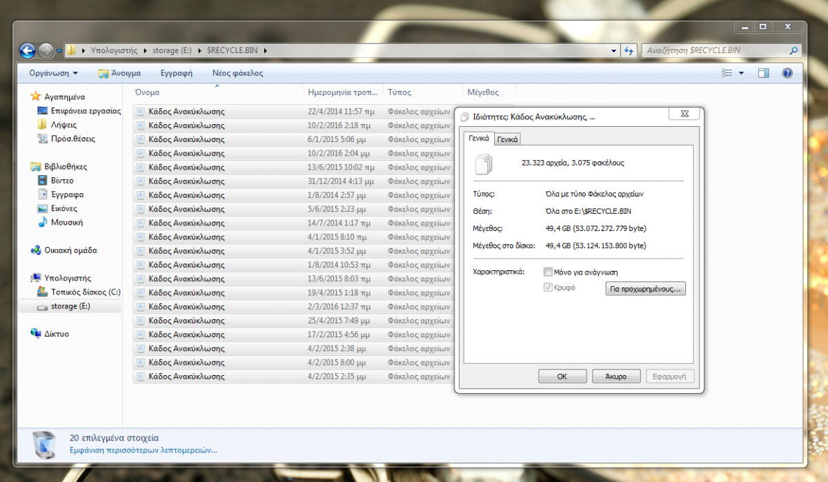Select Αγαπημένα in the navigation pane
Image resolution: width=828 pixels, height=482 pixels.
click(x=64, y=97)
